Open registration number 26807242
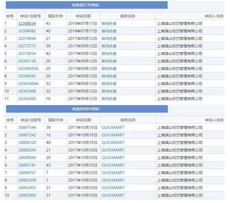 coord(27,135)
